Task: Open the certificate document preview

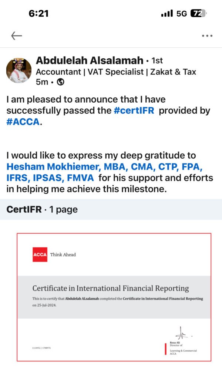Action: point(114,297)
